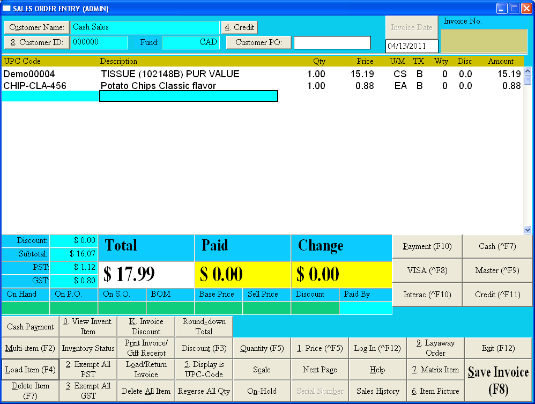Click the invoice date field
Image resolution: width=535 pixels, height=404 pixels.
tap(411, 47)
